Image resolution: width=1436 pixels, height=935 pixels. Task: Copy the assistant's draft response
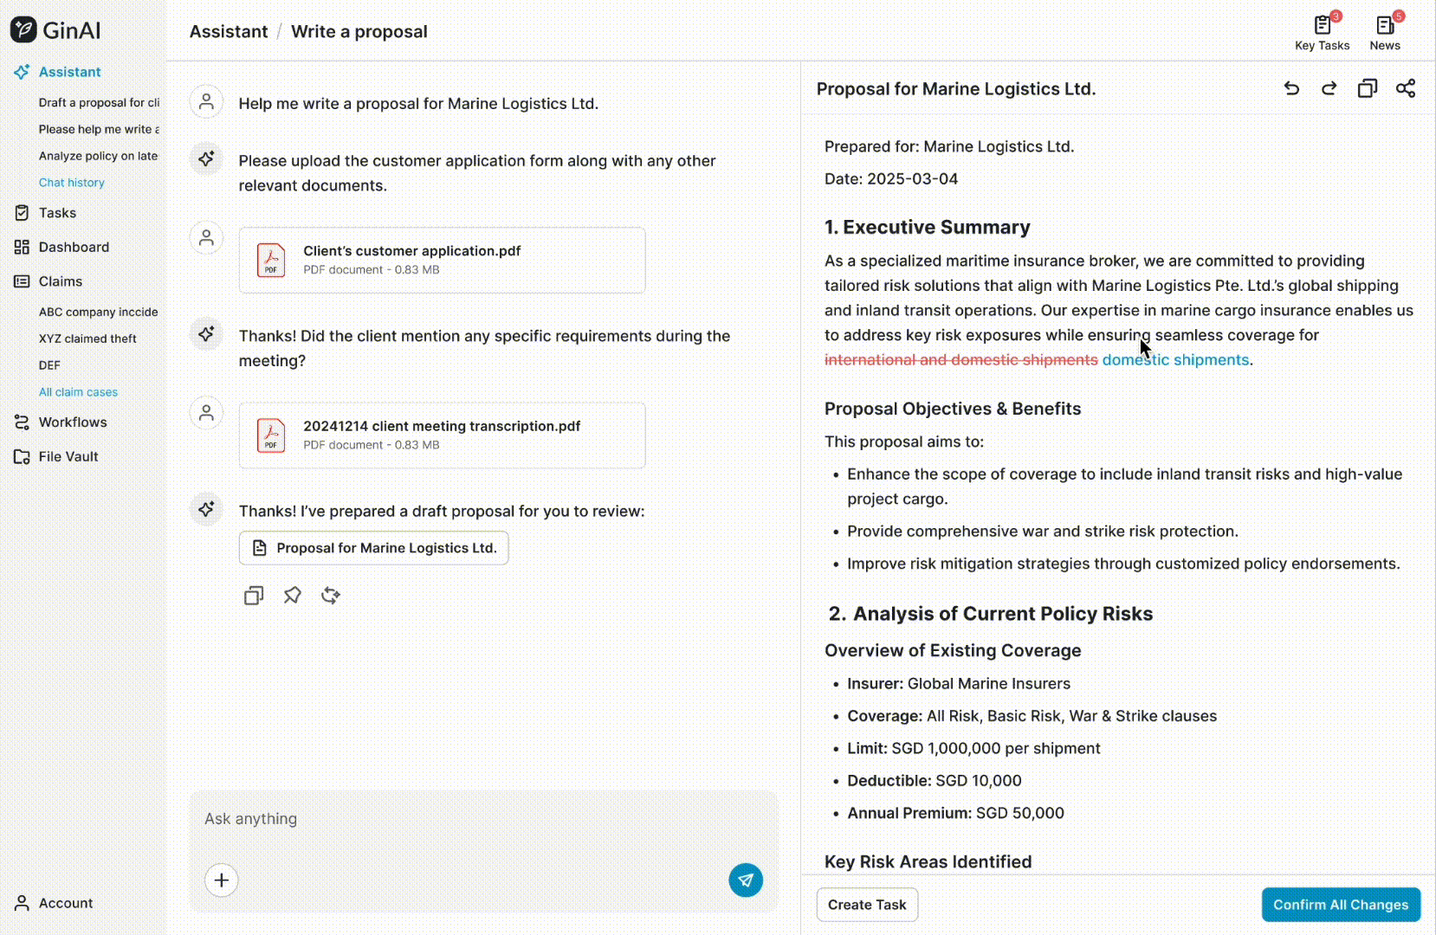tap(253, 595)
